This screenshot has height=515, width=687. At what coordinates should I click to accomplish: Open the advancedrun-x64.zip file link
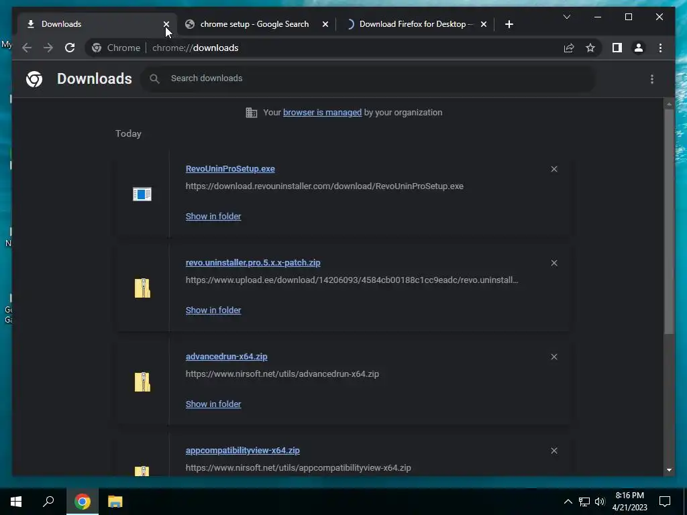pyautogui.click(x=227, y=357)
